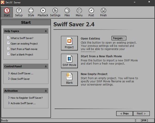Open the Setup step

pyautogui.click(x=19, y=12)
